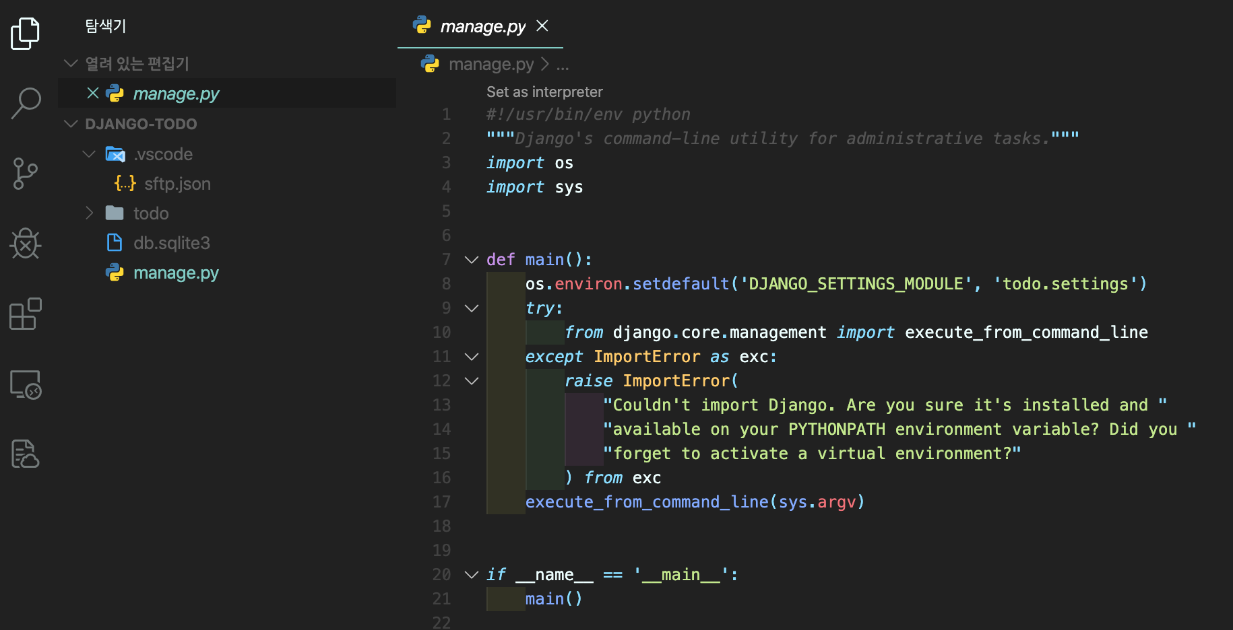Image resolution: width=1233 pixels, height=630 pixels.
Task: Click the db.sqlite3 file icon
Action: [115, 243]
